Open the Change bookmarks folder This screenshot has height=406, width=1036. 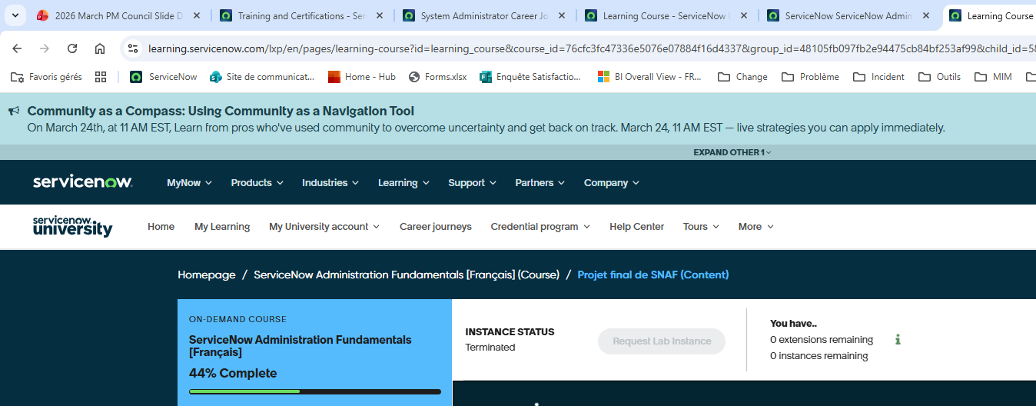(x=743, y=77)
